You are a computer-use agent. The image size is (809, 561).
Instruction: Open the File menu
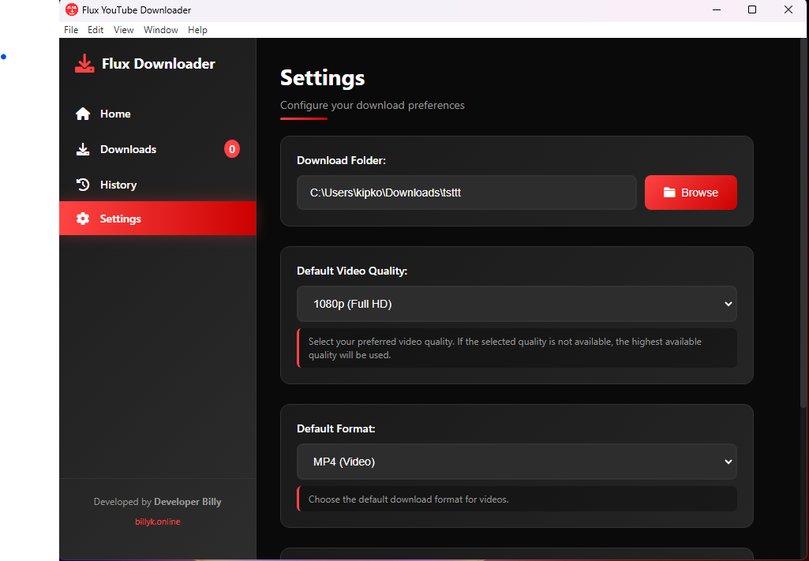tap(71, 30)
